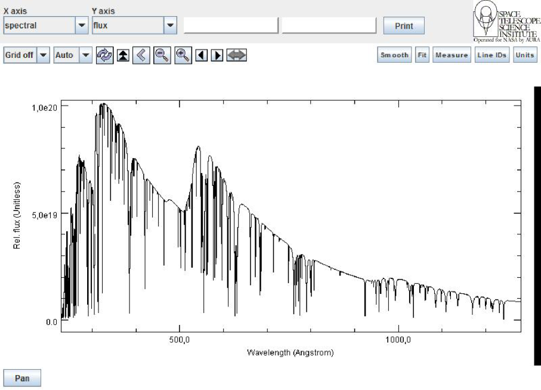The width and height of the screenshot is (541, 390).
Task: Toggle the Pan mode button
Action: [22, 379]
